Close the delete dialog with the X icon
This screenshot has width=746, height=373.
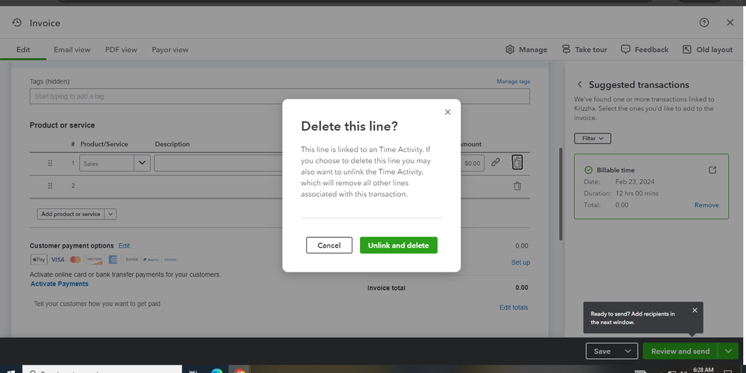pyautogui.click(x=447, y=112)
